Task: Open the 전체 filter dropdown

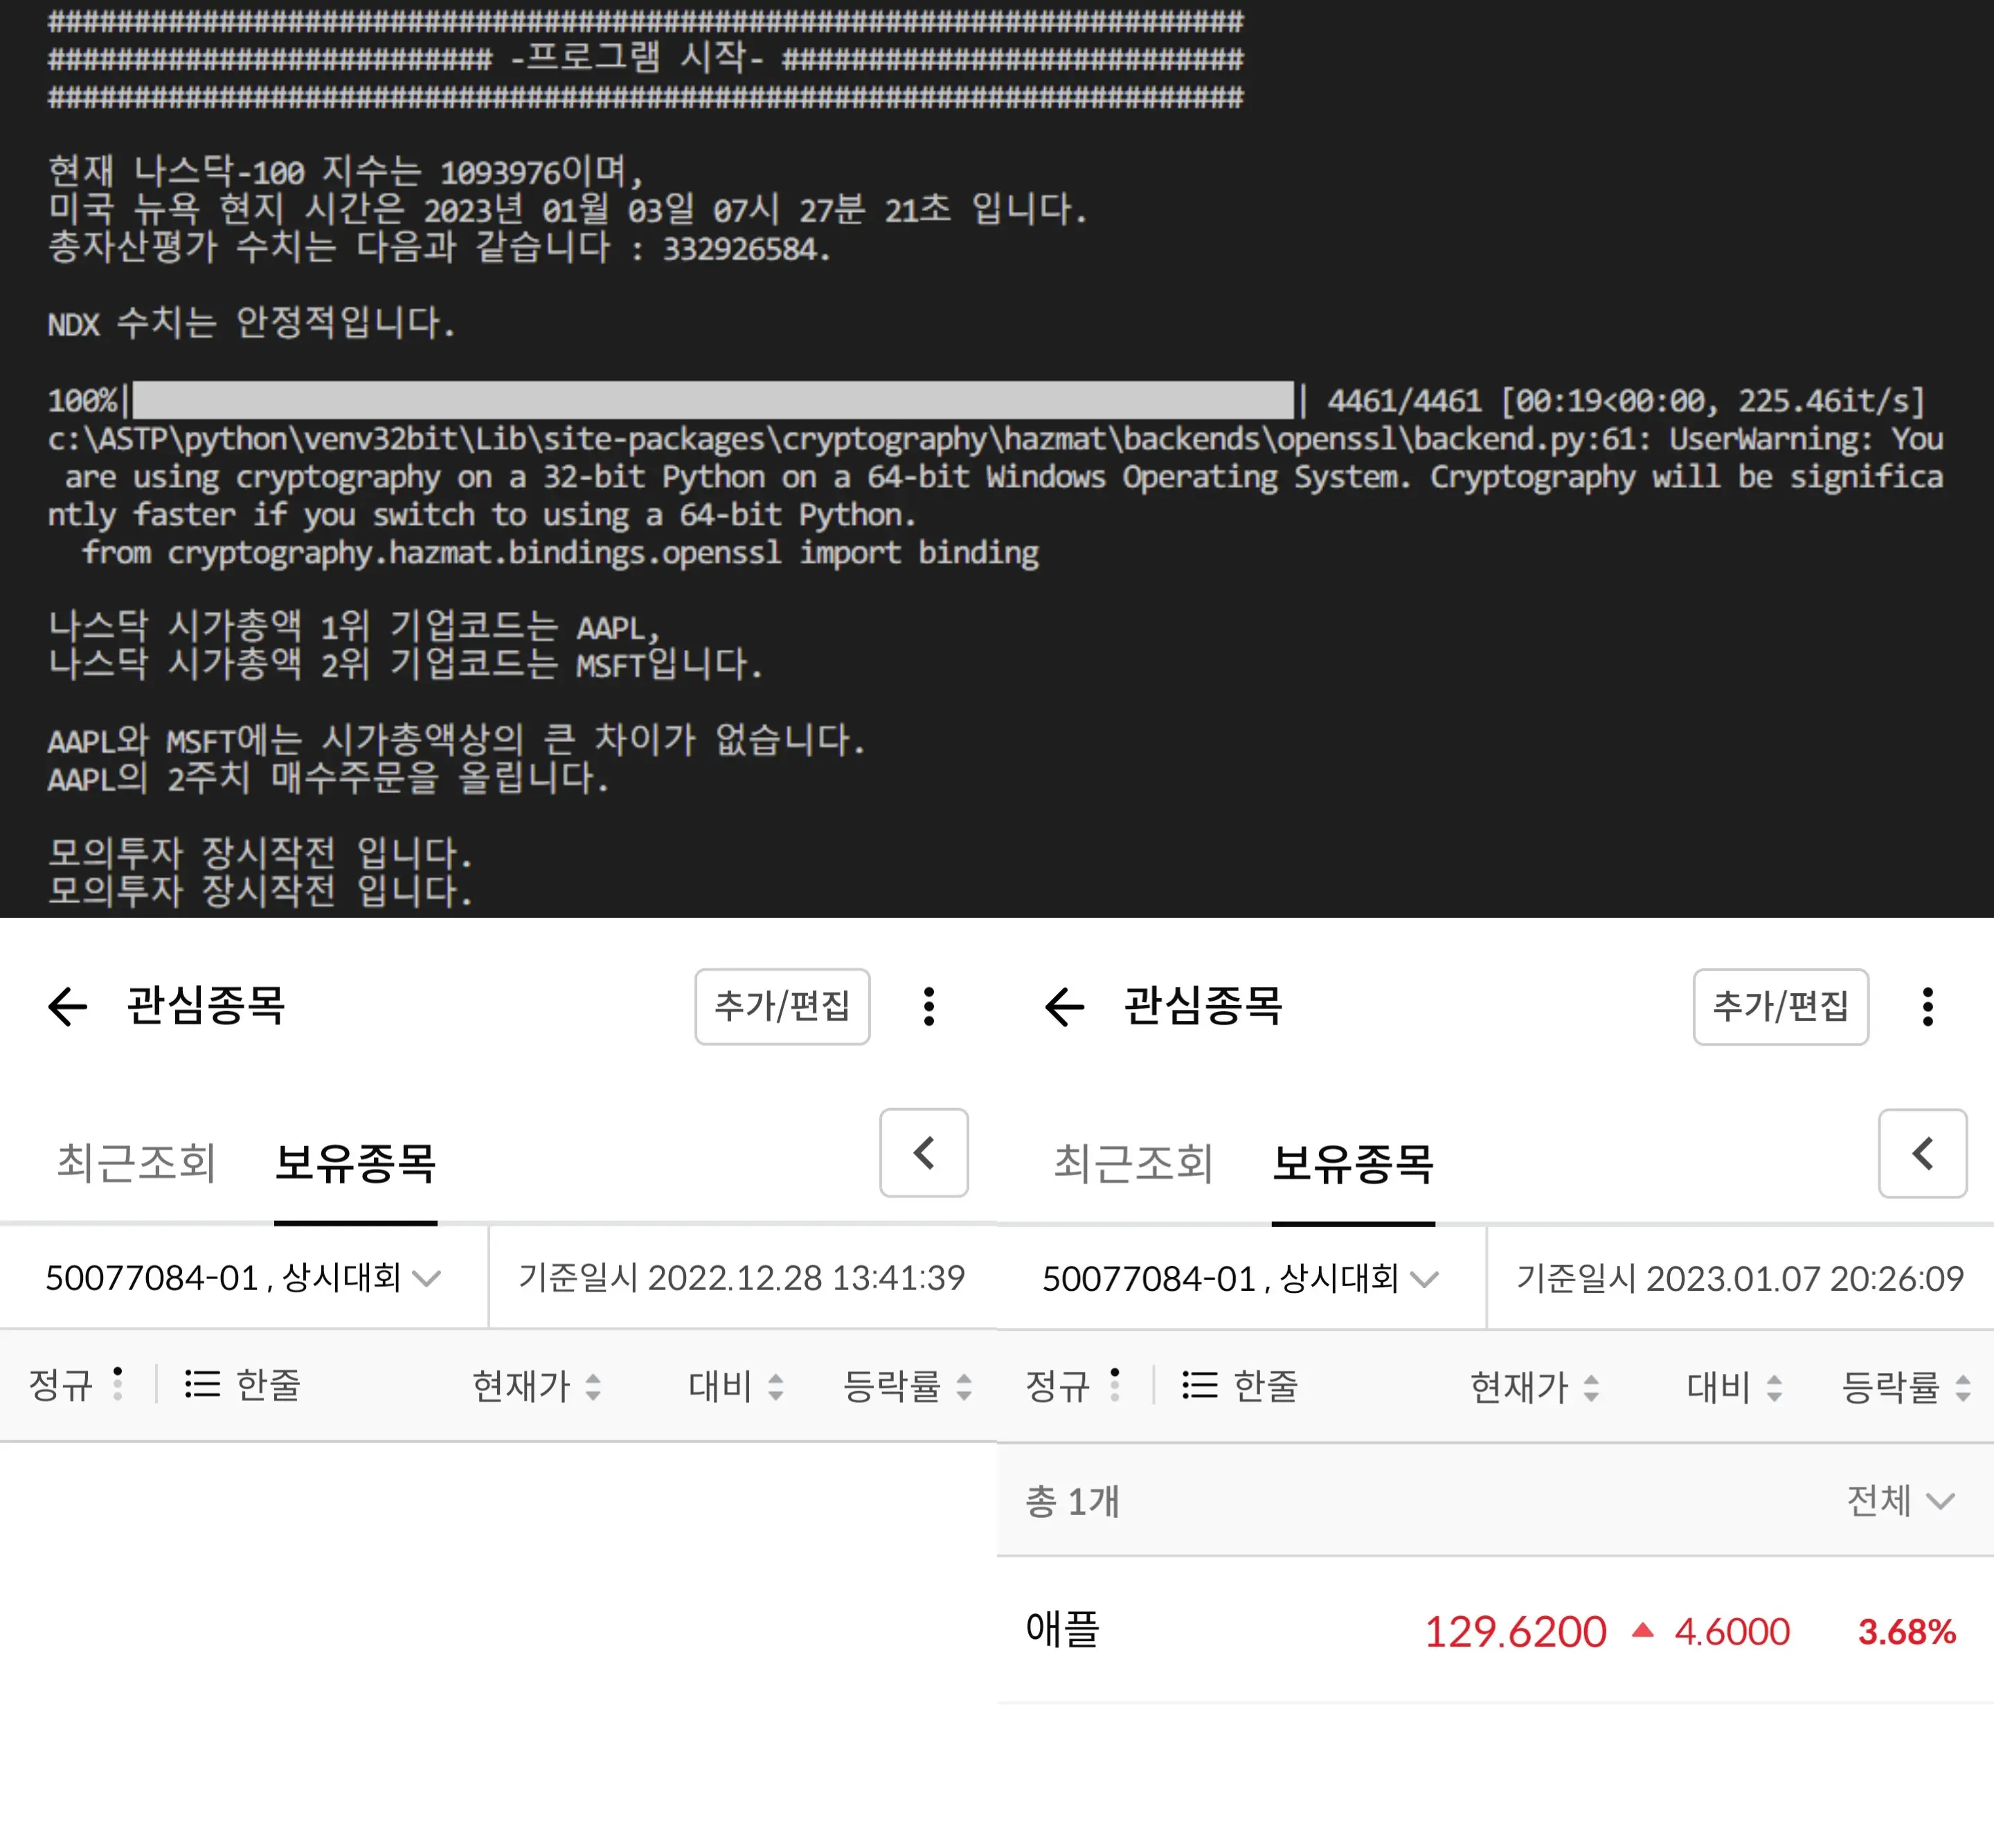Action: (x=1899, y=1501)
